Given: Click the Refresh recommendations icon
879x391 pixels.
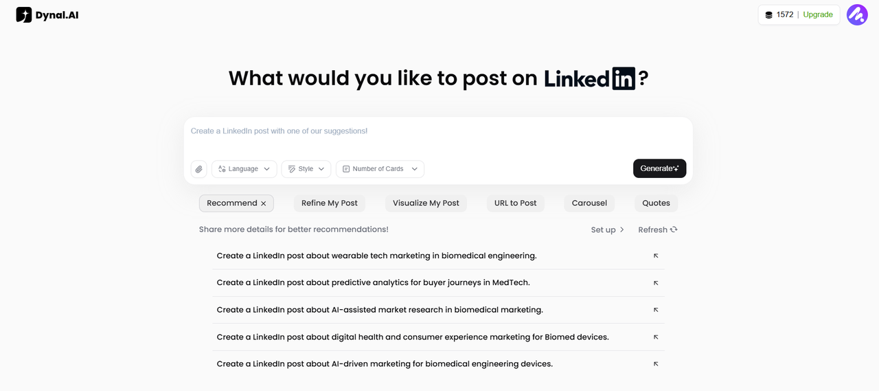Looking at the screenshot, I should (x=674, y=230).
